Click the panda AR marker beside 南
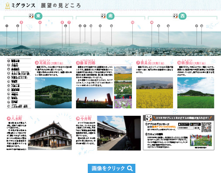The width and height of the screenshot is (221, 173). (x=103, y=16)
